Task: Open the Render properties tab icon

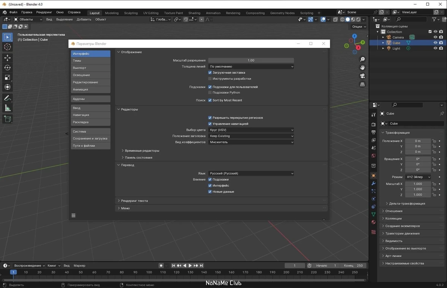Action: click(374, 124)
